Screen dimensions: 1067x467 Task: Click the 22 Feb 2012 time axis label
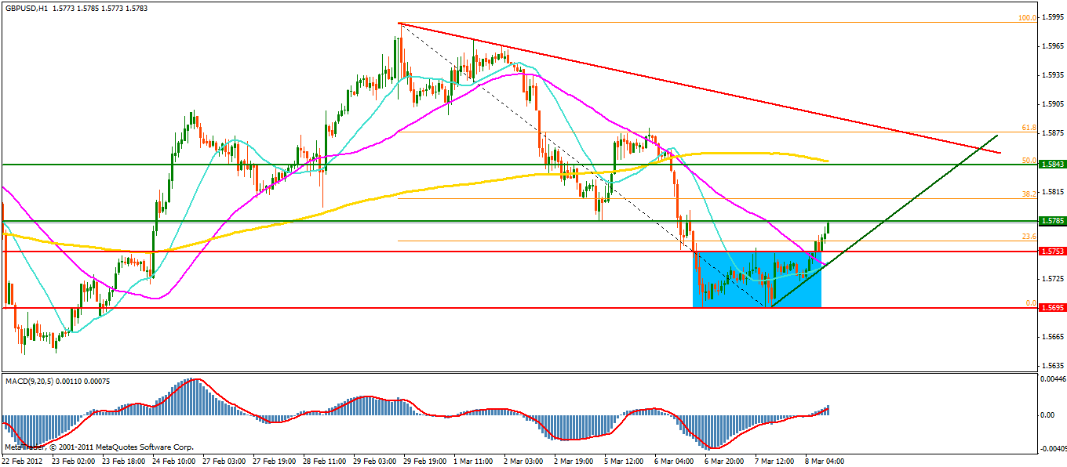click(x=22, y=462)
